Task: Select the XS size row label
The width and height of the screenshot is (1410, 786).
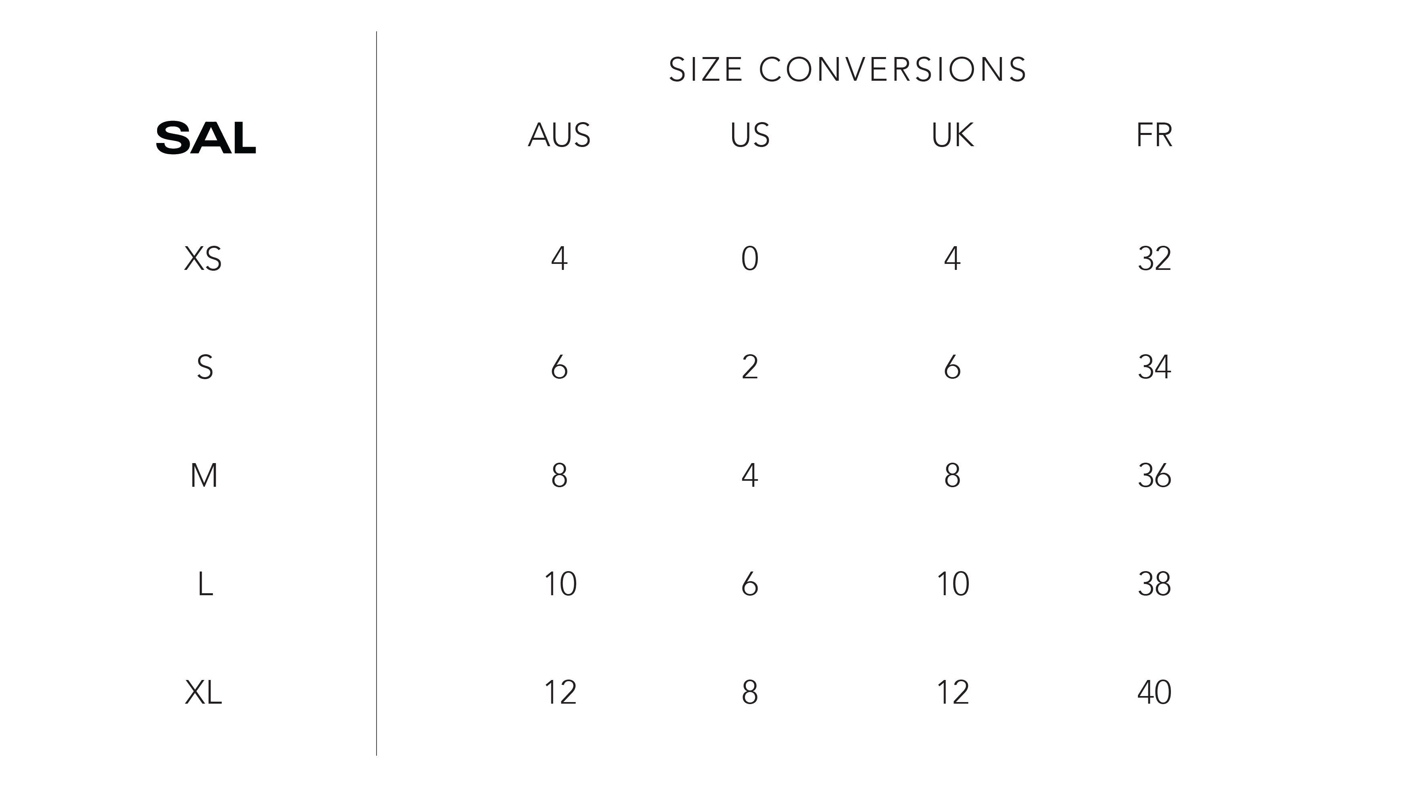Action: [203, 259]
